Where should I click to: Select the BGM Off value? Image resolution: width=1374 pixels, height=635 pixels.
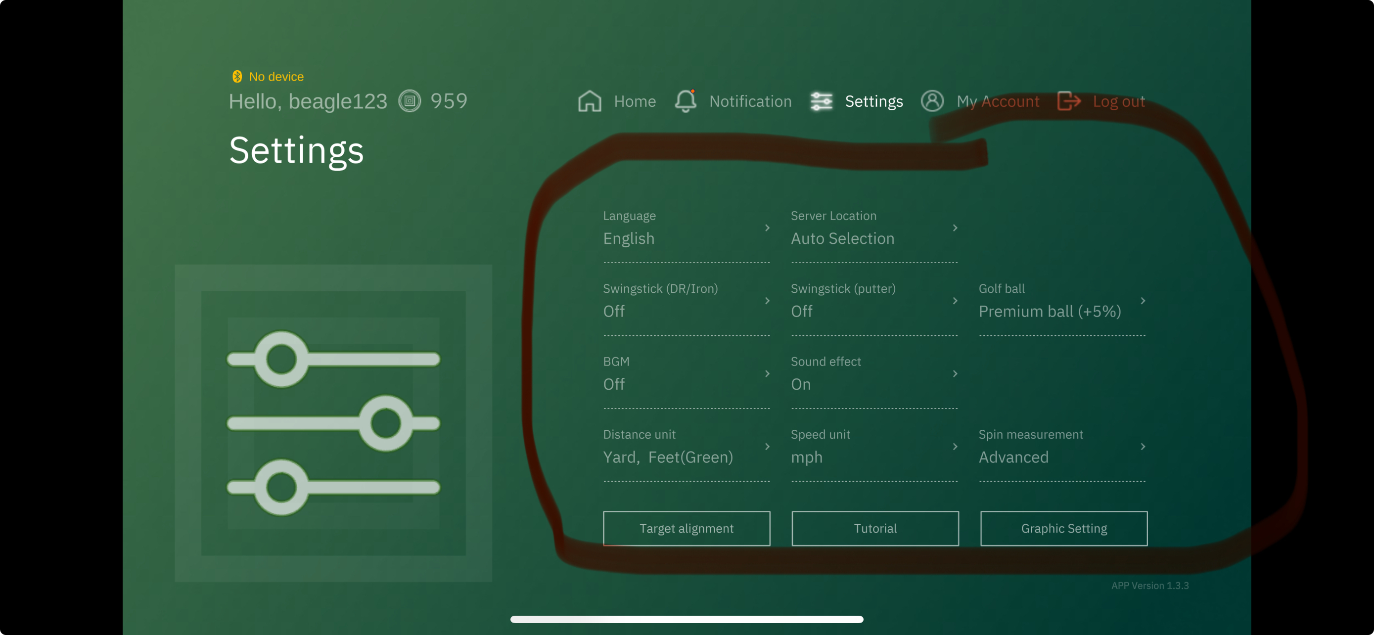pos(613,384)
